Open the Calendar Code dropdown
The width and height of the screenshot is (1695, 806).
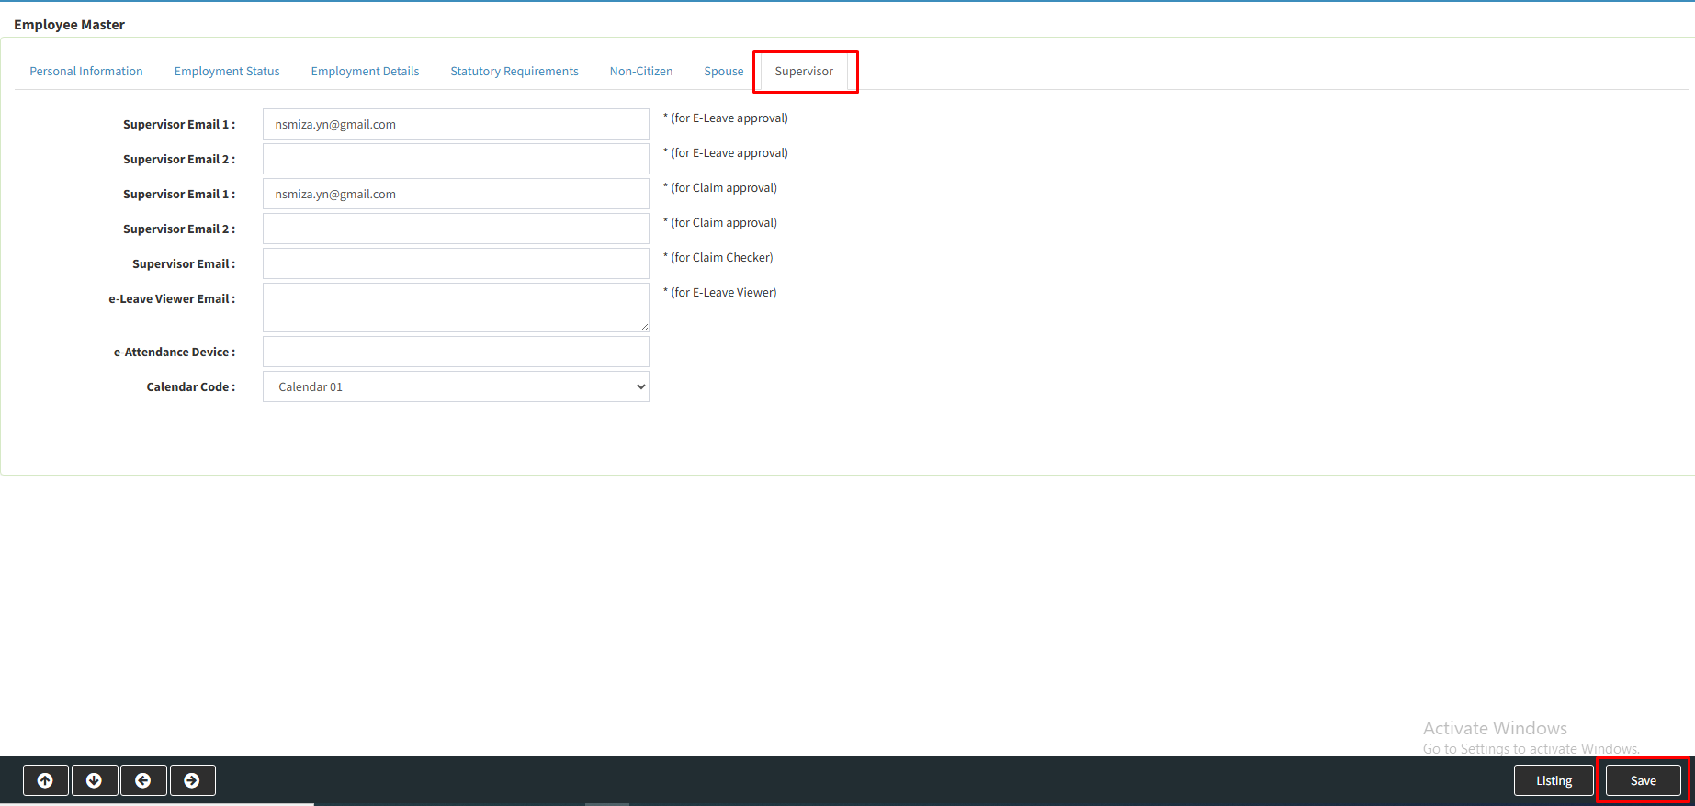tap(456, 386)
